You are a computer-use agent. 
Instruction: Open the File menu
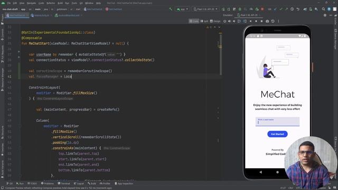pos(9,3)
